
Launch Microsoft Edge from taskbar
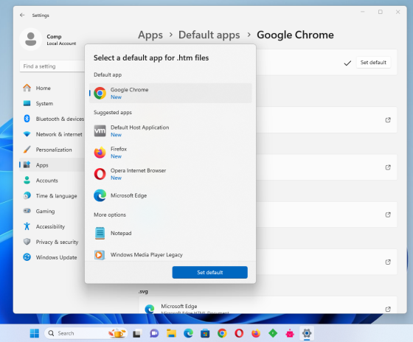pyautogui.click(x=188, y=333)
